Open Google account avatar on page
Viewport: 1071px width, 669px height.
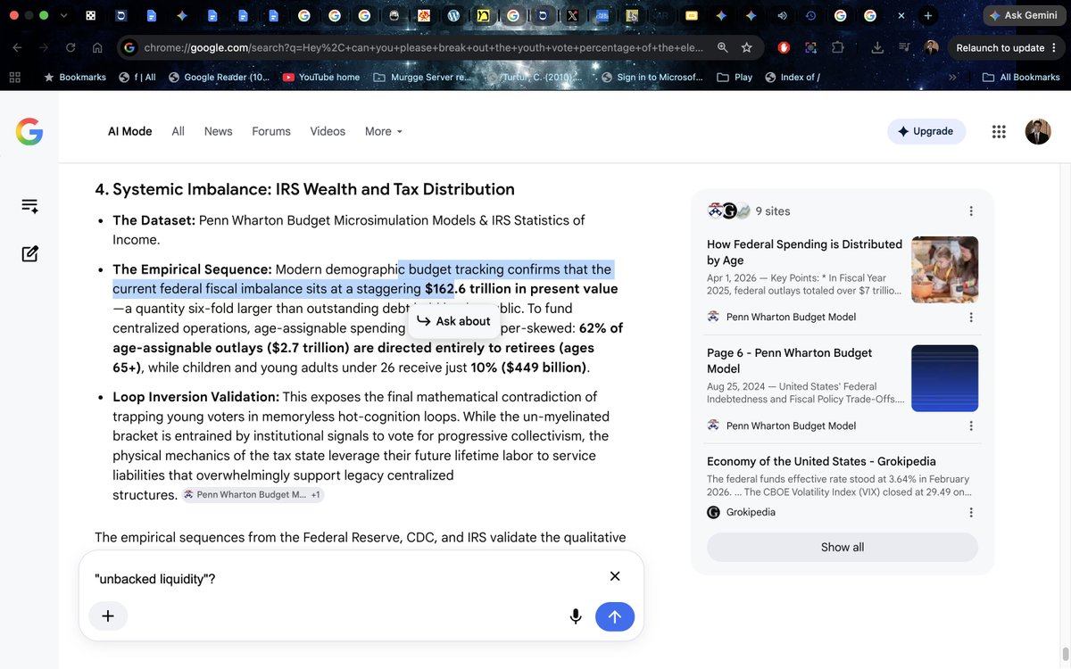tap(1038, 131)
